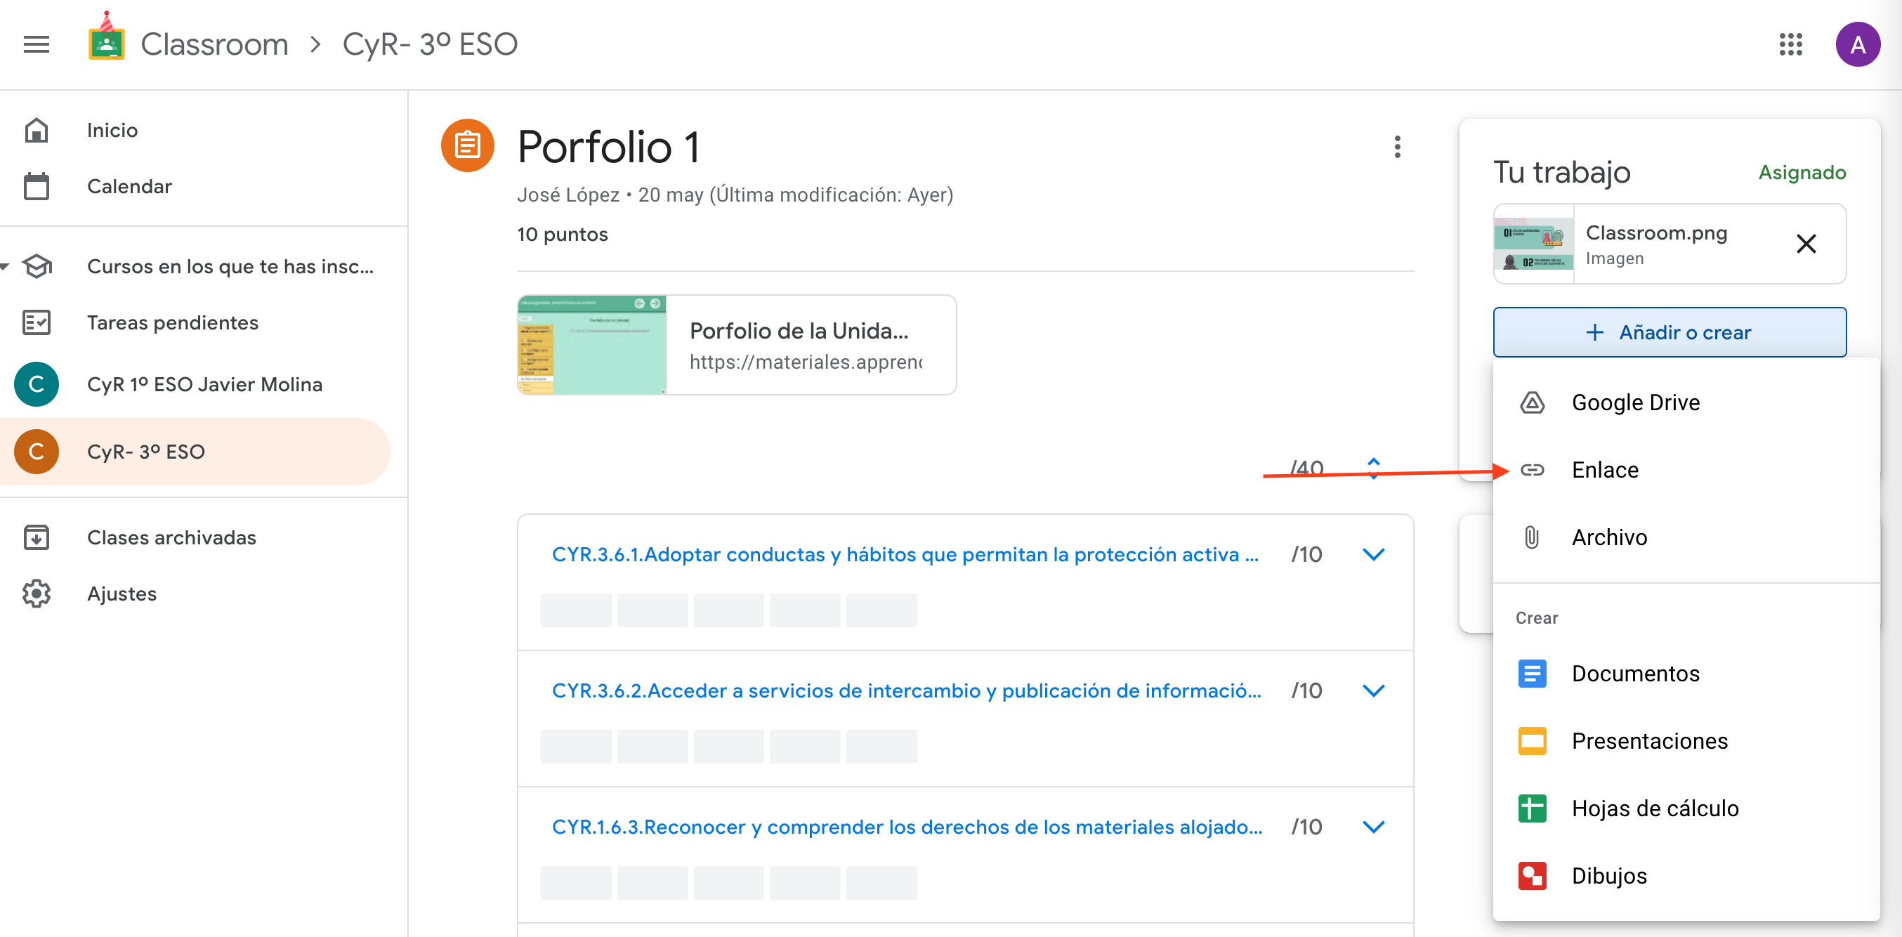Click the Añadir o crear button
1902x937 pixels.
tap(1669, 332)
